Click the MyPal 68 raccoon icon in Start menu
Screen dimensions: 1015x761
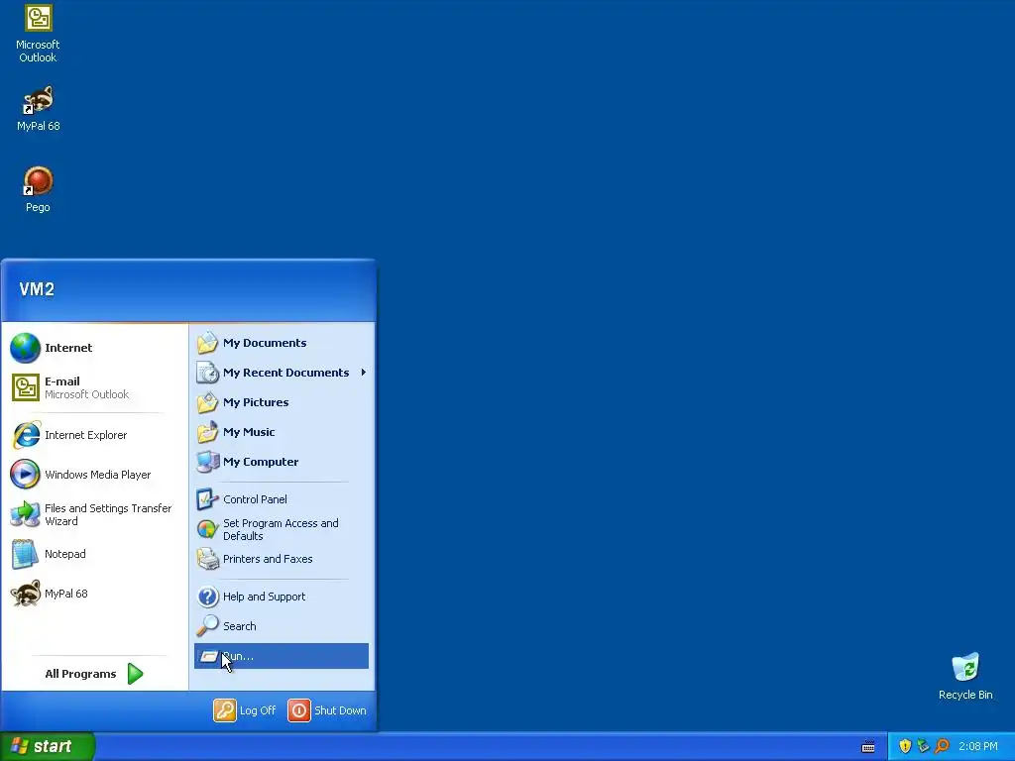pyautogui.click(x=25, y=594)
